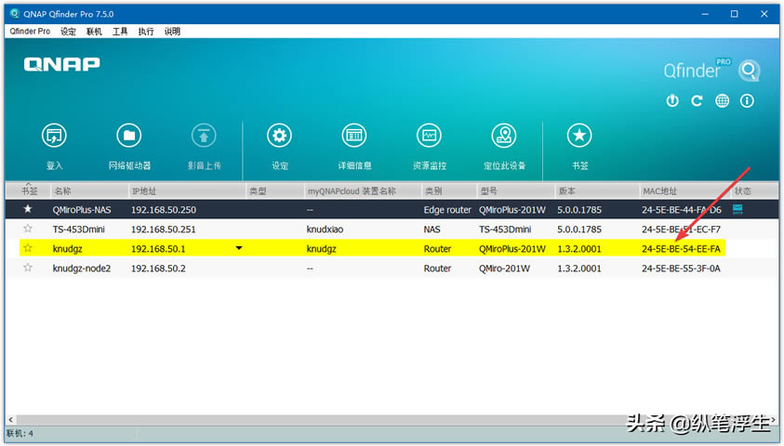Open the Details (详细信息) icon
Viewport: 784px width, 446px height.
(x=354, y=136)
